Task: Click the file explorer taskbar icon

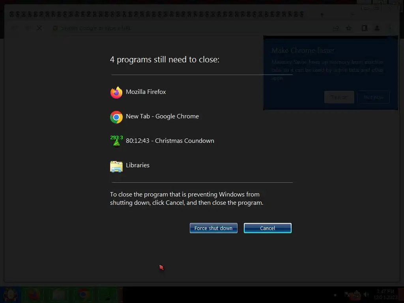Action: (x=59, y=295)
